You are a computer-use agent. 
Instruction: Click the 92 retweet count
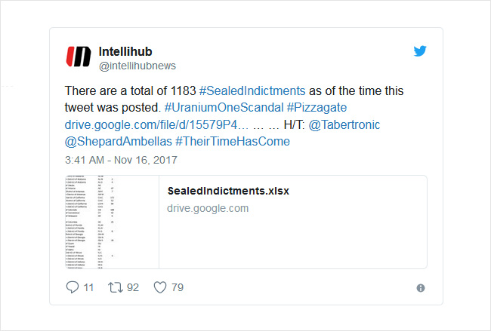click(133, 287)
